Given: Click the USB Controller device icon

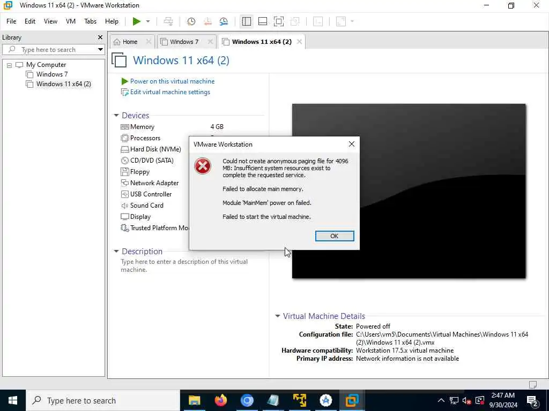Looking at the screenshot, I should pos(124,194).
